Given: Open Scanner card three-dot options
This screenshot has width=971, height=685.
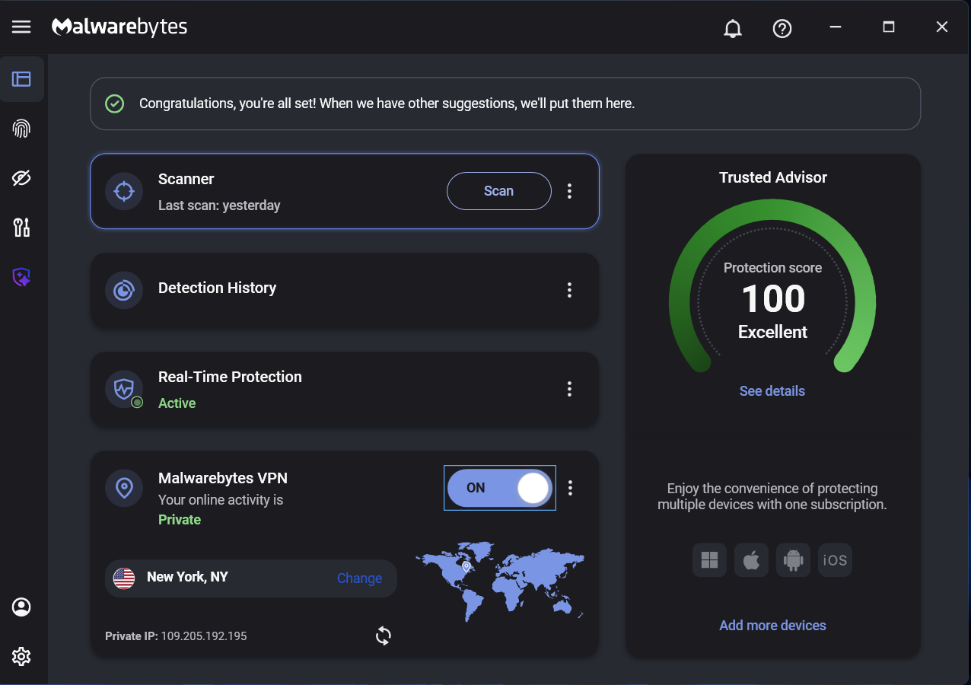Looking at the screenshot, I should (569, 191).
